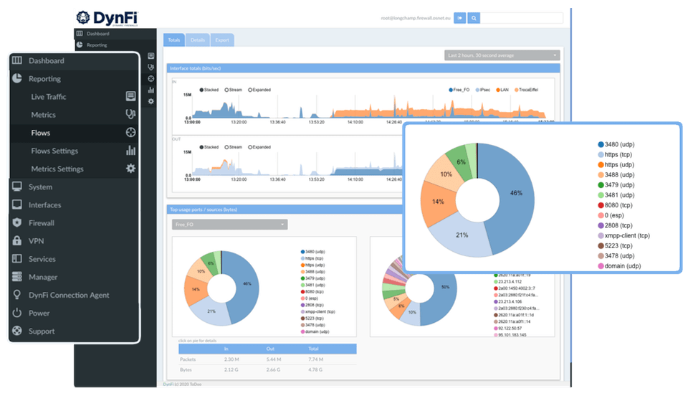
Task: Select Expanded mode for IN chart
Action: tap(259, 90)
